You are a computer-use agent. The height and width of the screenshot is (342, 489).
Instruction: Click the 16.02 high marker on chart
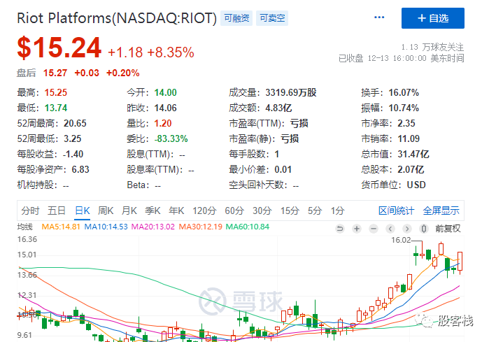point(401,240)
